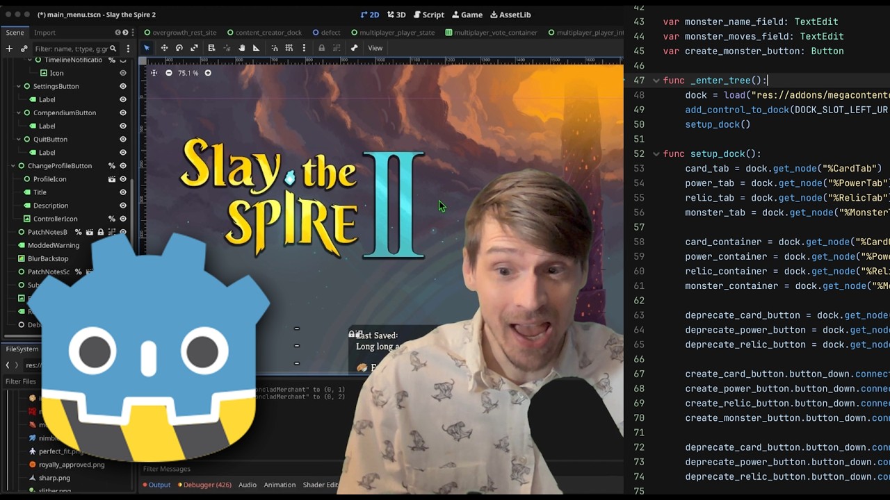Screen dimensions: 890x500
Task: Activate the Rotate Mode tool
Action: click(179, 48)
